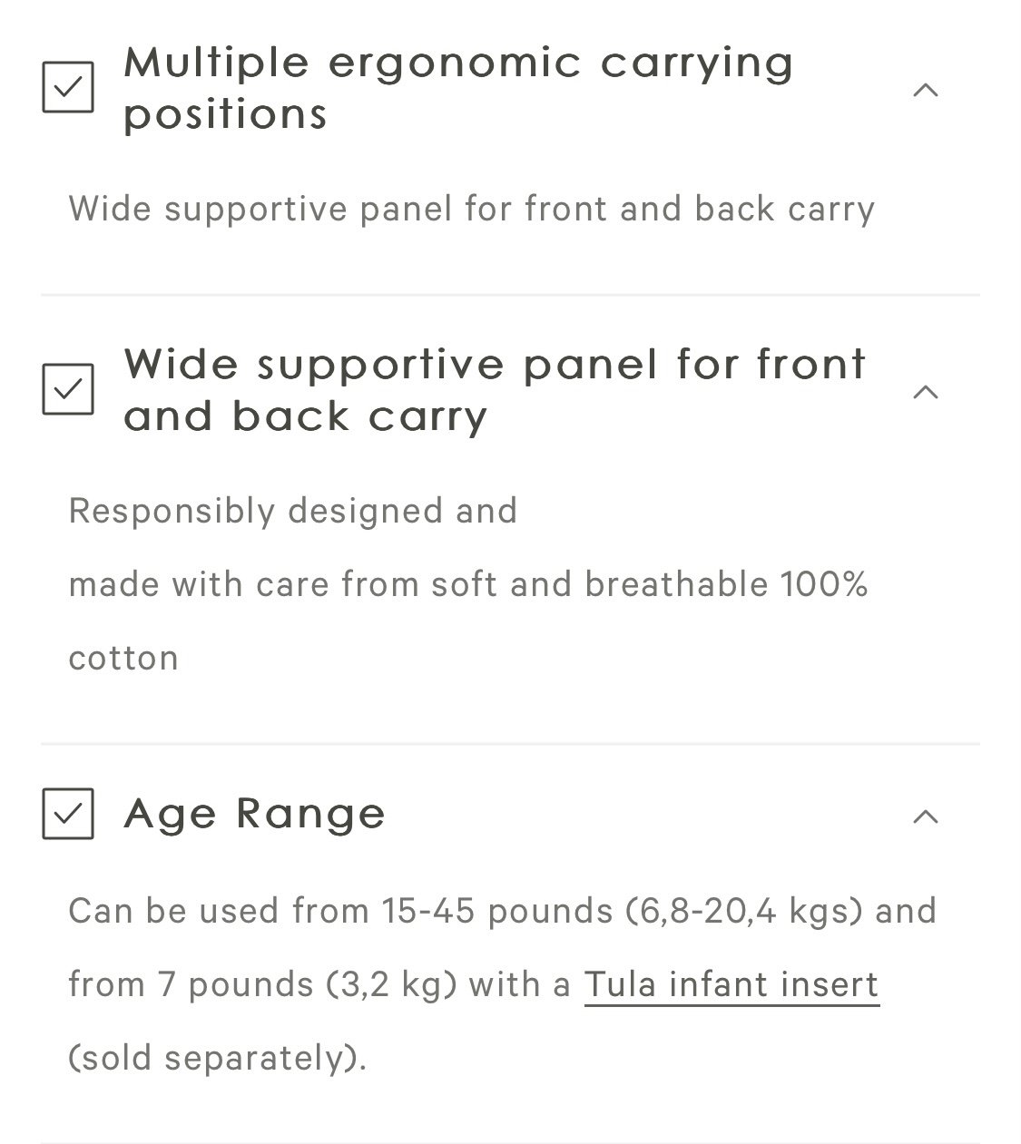
Task: Click divider line above Age Range section
Action: click(x=510, y=744)
